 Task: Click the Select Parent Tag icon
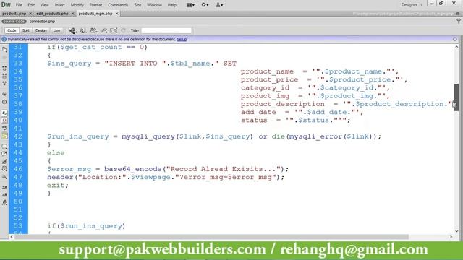(x=4, y=95)
